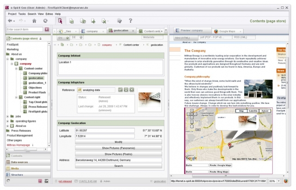The image size is (296, 190).
Task: Switch the map to Hybrid view
Action: (265, 111)
